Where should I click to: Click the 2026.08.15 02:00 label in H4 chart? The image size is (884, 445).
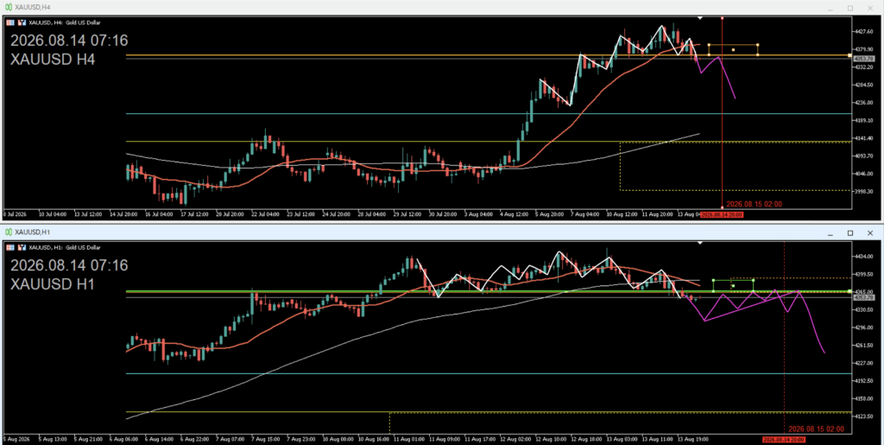pyautogui.click(x=754, y=204)
